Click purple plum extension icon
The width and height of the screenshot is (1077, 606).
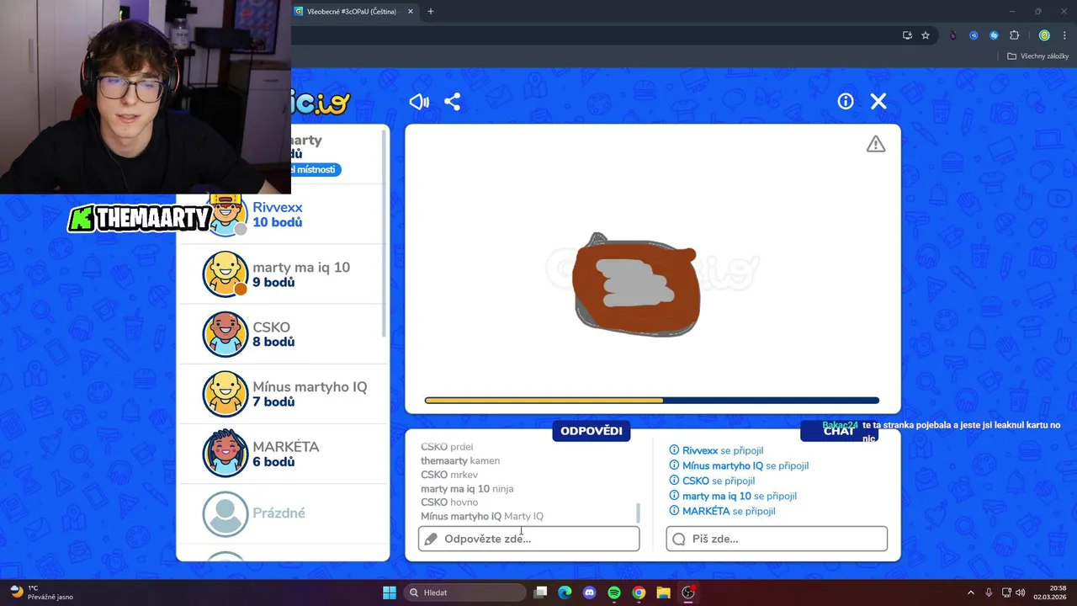953,35
